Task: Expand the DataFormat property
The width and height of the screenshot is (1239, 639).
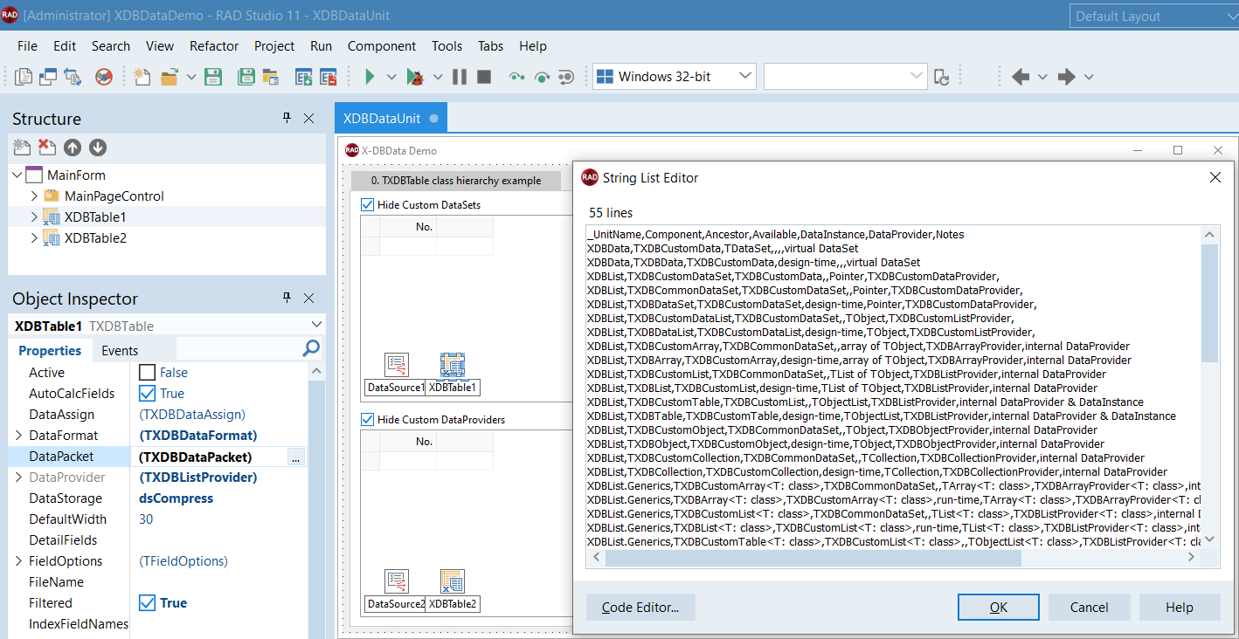Action: (x=18, y=436)
